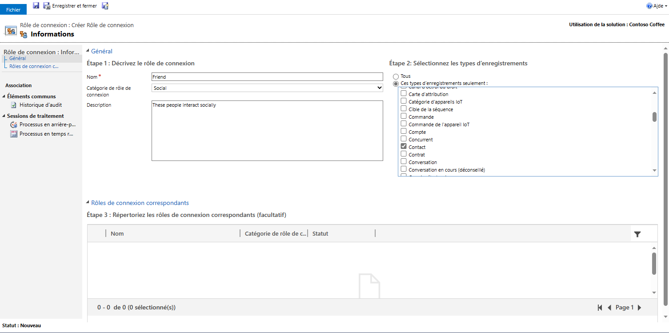Check the Compte checkbox

click(x=404, y=132)
